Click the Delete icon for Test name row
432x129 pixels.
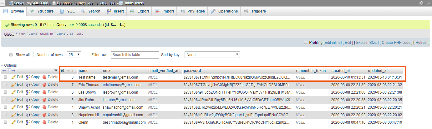44,77
